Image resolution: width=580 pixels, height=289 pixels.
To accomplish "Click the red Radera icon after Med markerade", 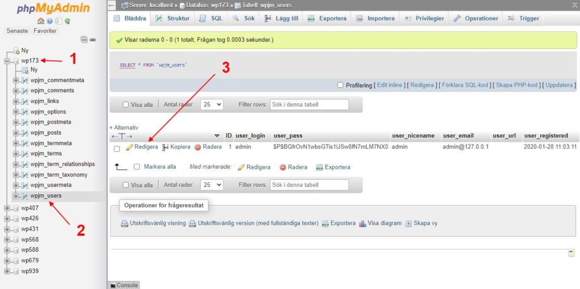I will [283, 167].
